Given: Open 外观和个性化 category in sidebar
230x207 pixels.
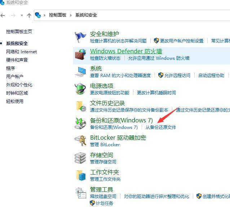Looking at the screenshot, I should click(x=19, y=85).
